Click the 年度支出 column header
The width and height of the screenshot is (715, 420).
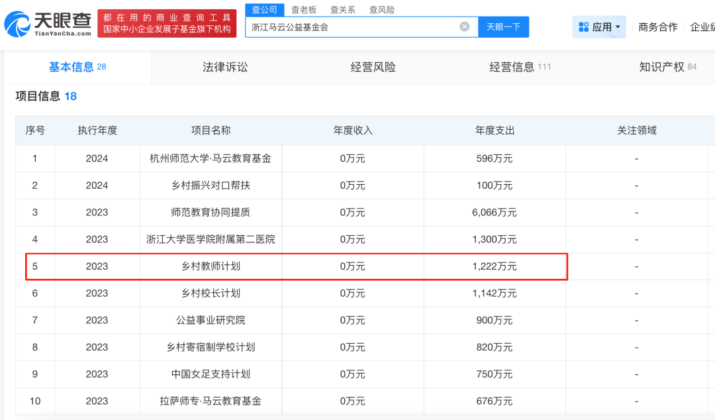pos(495,131)
